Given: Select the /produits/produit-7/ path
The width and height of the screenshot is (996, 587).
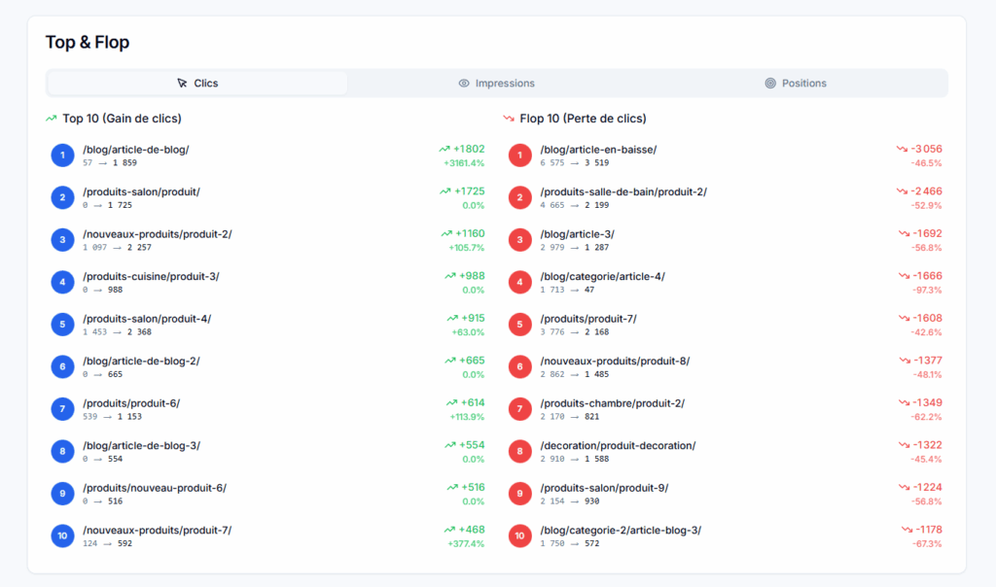Looking at the screenshot, I should tap(588, 319).
